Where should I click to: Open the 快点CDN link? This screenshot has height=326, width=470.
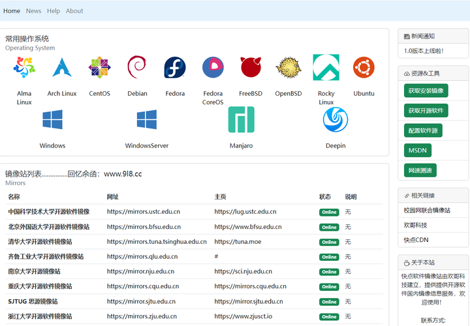[416, 240]
